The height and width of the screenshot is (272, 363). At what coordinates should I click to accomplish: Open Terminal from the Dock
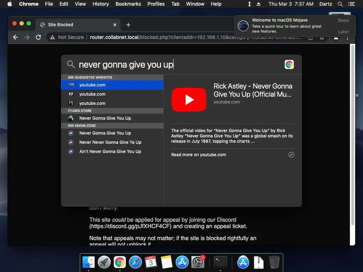(220, 262)
